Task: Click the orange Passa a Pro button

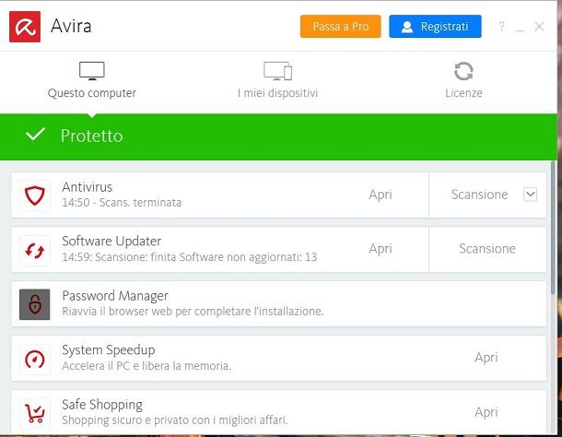Action: click(341, 26)
